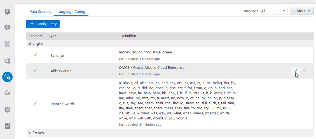Toggle enabled checkmark for Synonym entry

click(x=35, y=55)
